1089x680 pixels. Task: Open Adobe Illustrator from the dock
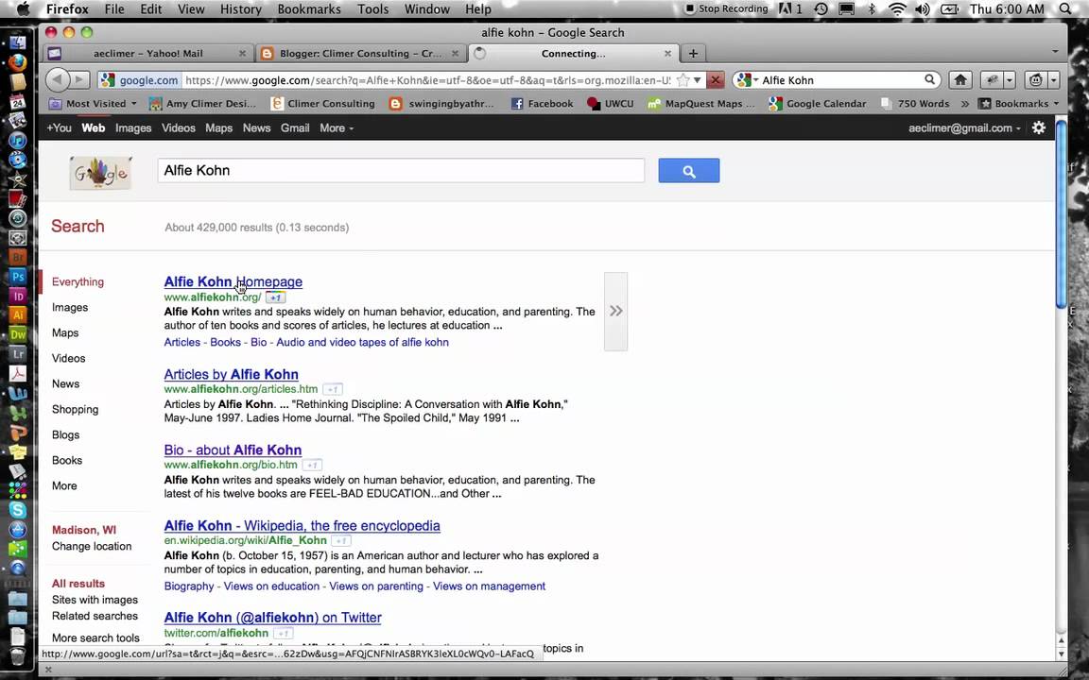click(17, 315)
